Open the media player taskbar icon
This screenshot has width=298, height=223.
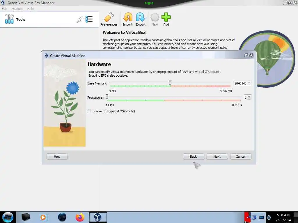43,217
